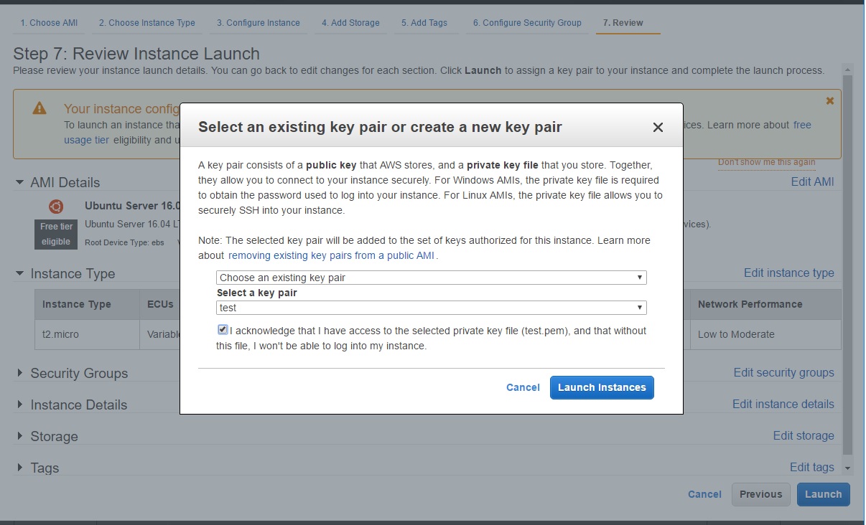
Task: Go to the '1. Choose AMI' step tab
Action: pyautogui.click(x=49, y=23)
